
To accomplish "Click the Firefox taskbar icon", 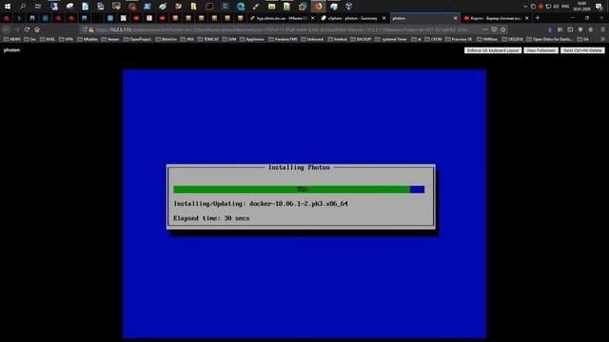I will [x=318, y=7].
